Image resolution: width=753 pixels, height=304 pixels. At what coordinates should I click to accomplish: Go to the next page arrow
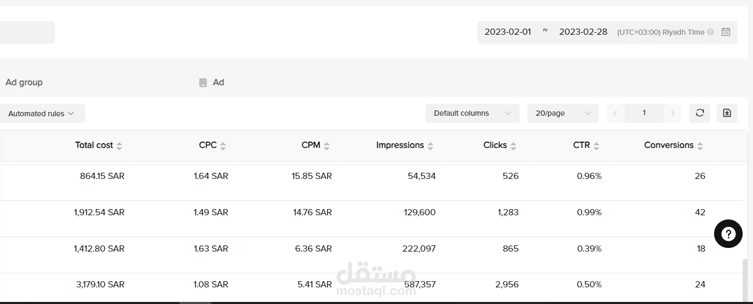pos(673,114)
